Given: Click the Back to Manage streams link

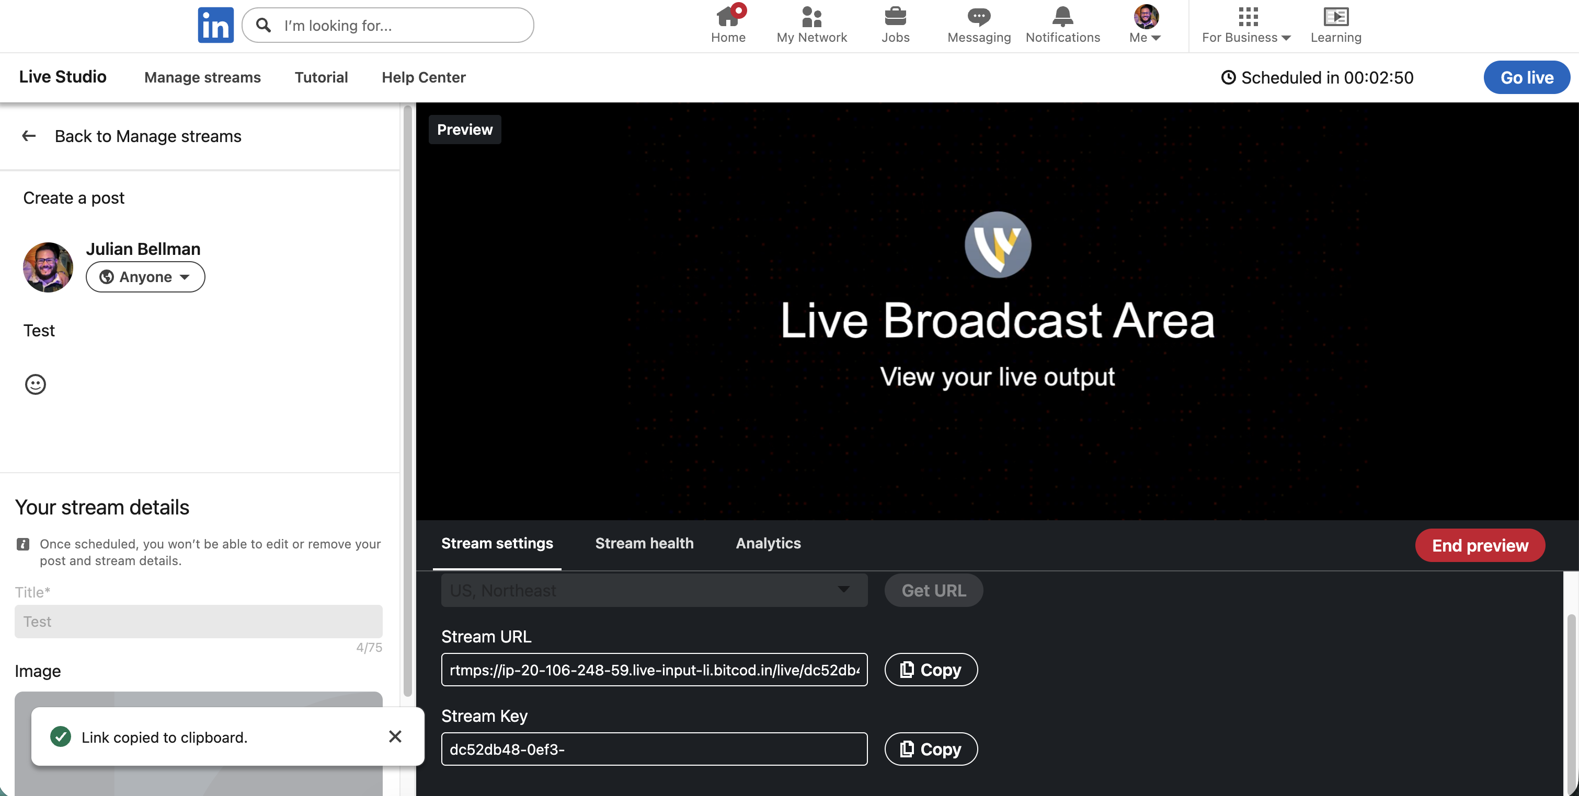Looking at the screenshot, I should [x=148, y=136].
